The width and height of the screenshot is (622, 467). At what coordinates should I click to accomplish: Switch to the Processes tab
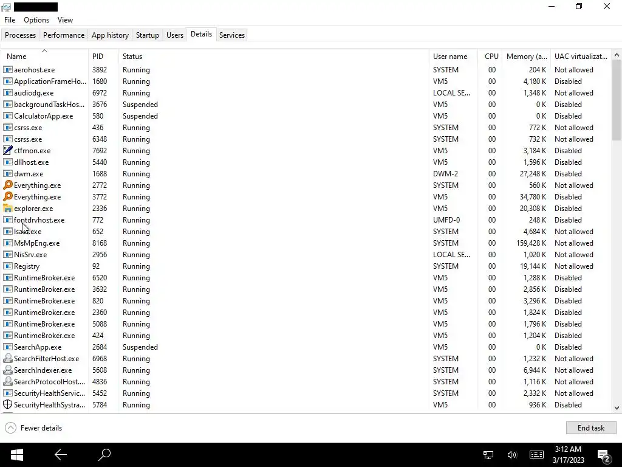point(20,35)
